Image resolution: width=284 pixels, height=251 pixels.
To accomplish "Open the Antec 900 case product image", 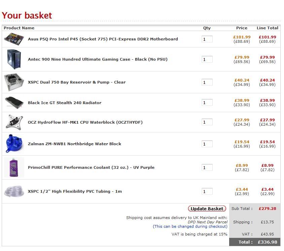I will [x=14, y=59].
